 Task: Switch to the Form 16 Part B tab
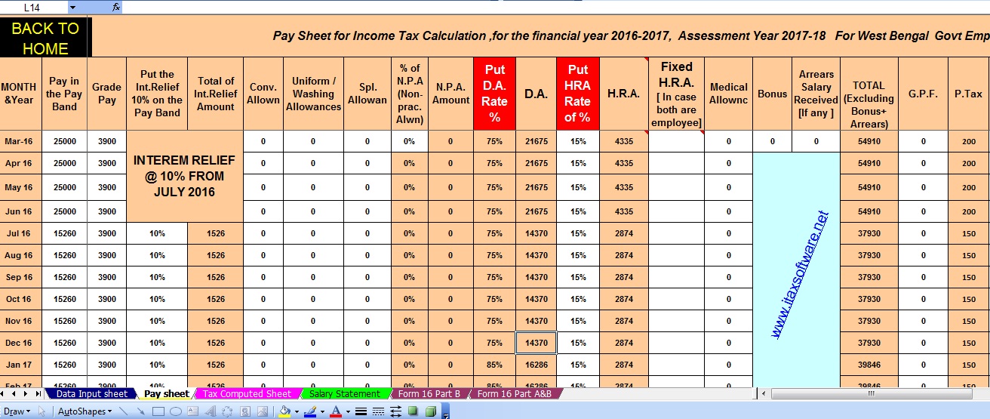pyautogui.click(x=429, y=394)
